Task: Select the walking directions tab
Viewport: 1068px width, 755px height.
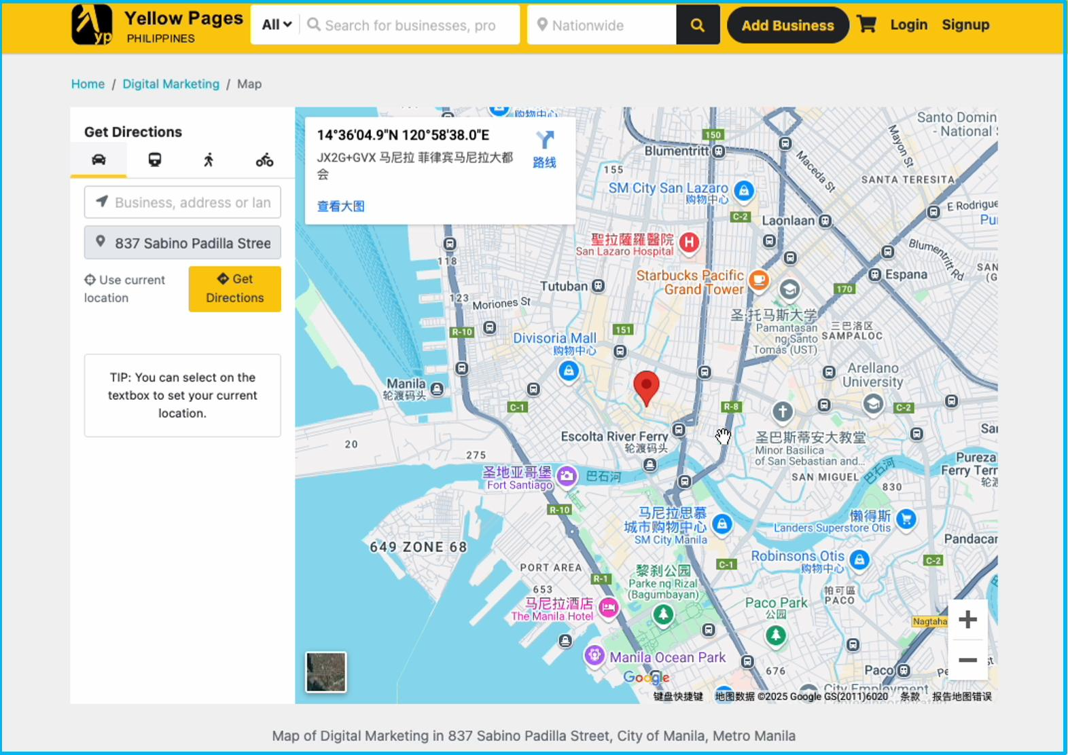Action: [x=209, y=160]
